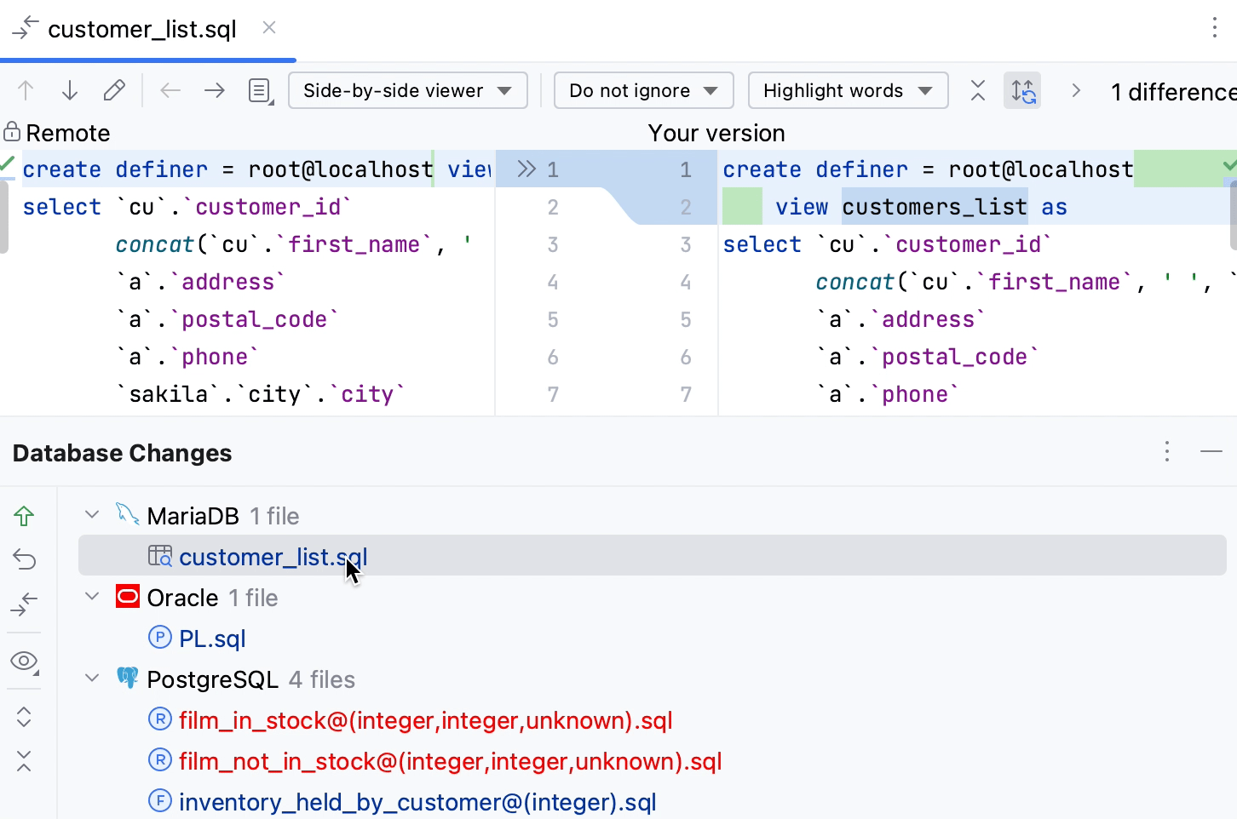The image size is (1237, 819).
Task: Open Highlight words mode selector
Action: coord(847,90)
